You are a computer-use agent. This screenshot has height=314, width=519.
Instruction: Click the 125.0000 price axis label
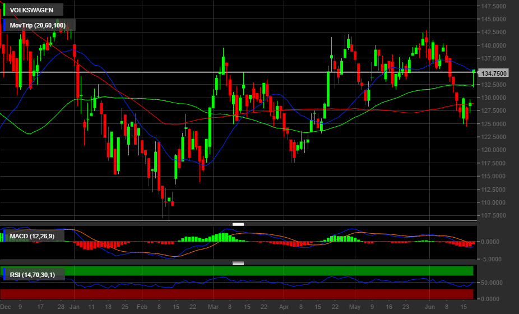494,124
